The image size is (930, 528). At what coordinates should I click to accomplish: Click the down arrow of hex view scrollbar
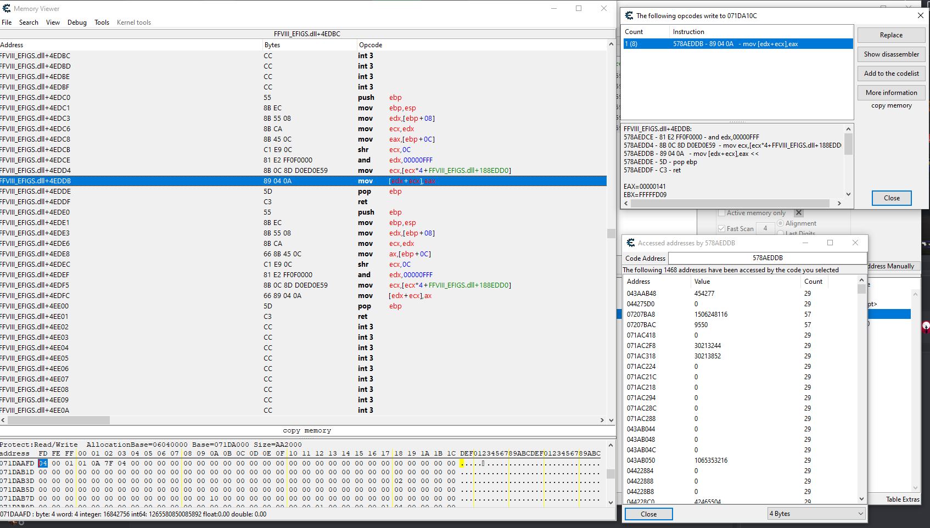click(610, 502)
